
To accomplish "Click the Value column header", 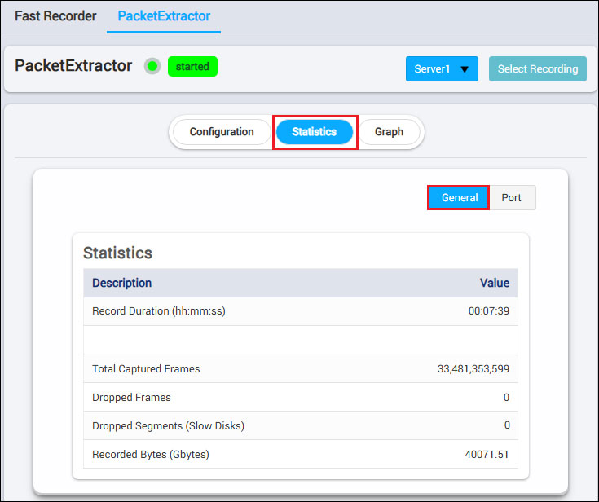I will (x=494, y=283).
